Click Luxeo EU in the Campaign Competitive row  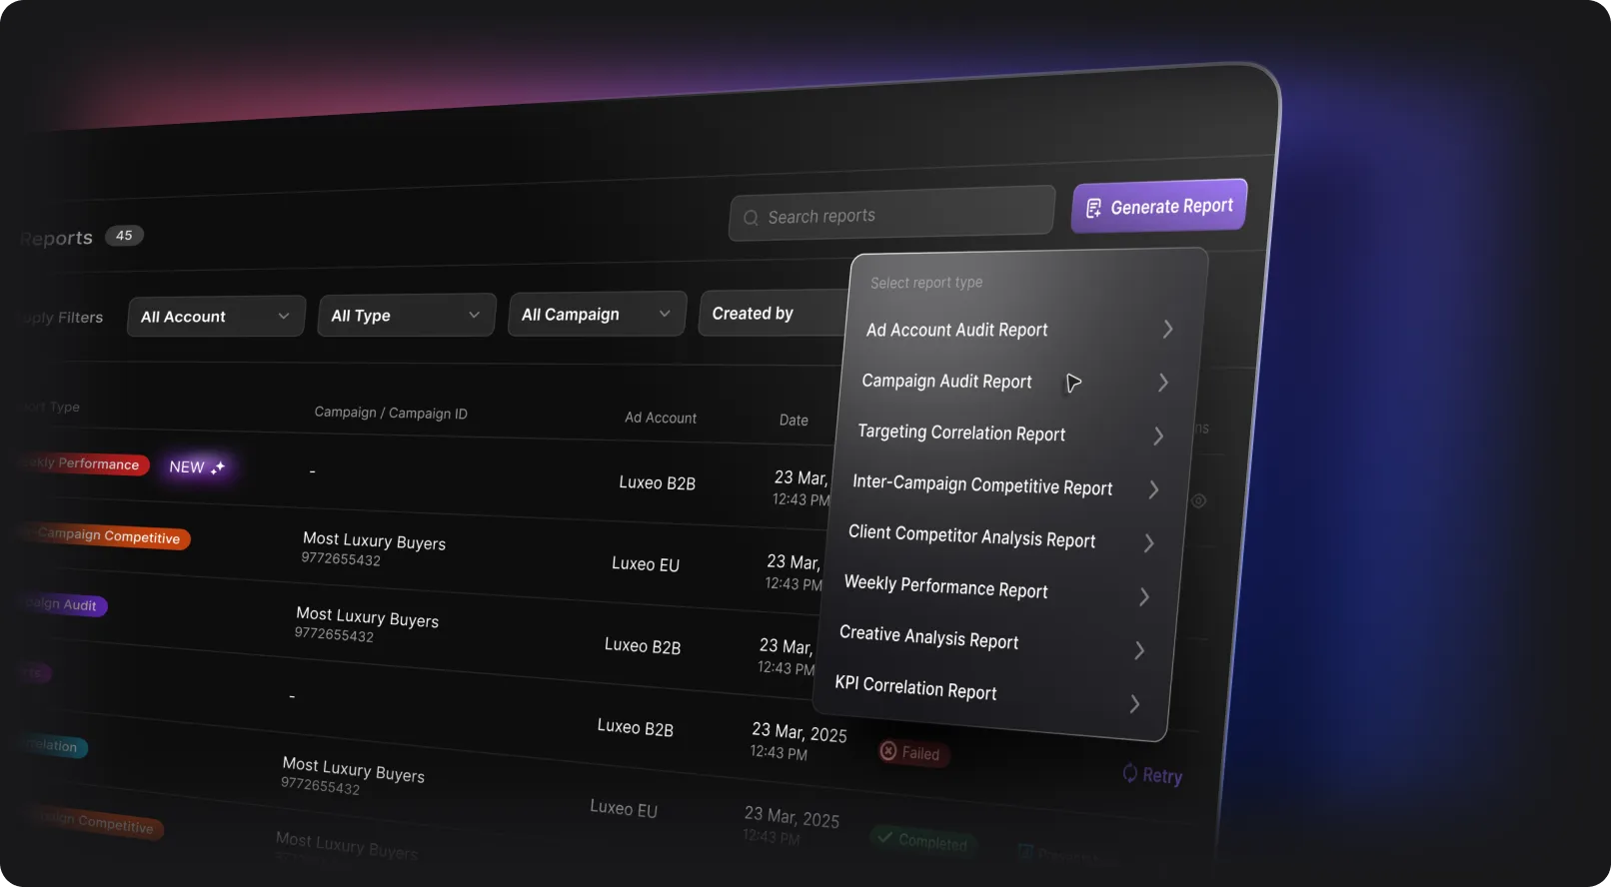coord(646,564)
